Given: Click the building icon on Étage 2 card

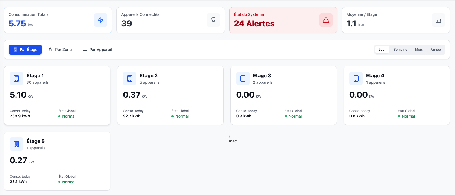Looking at the screenshot, I should 130,78.
